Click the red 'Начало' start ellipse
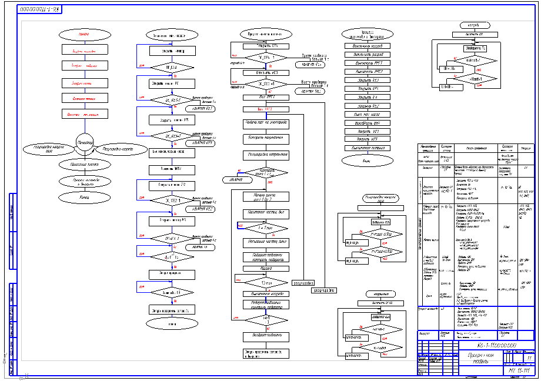The width and height of the screenshot is (541, 381). [85, 35]
